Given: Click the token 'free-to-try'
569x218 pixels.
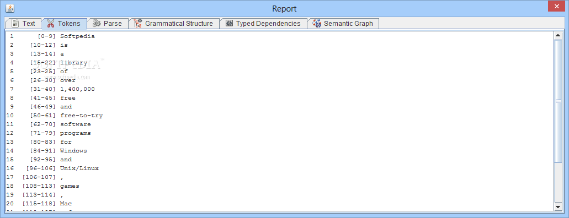Looking at the screenshot, I should tap(81, 116).
